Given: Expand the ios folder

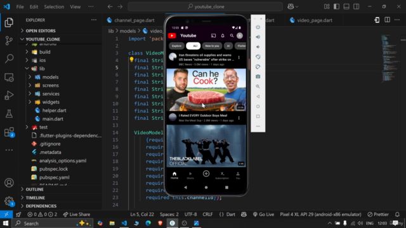Looking at the screenshot, I should (43, 60).
